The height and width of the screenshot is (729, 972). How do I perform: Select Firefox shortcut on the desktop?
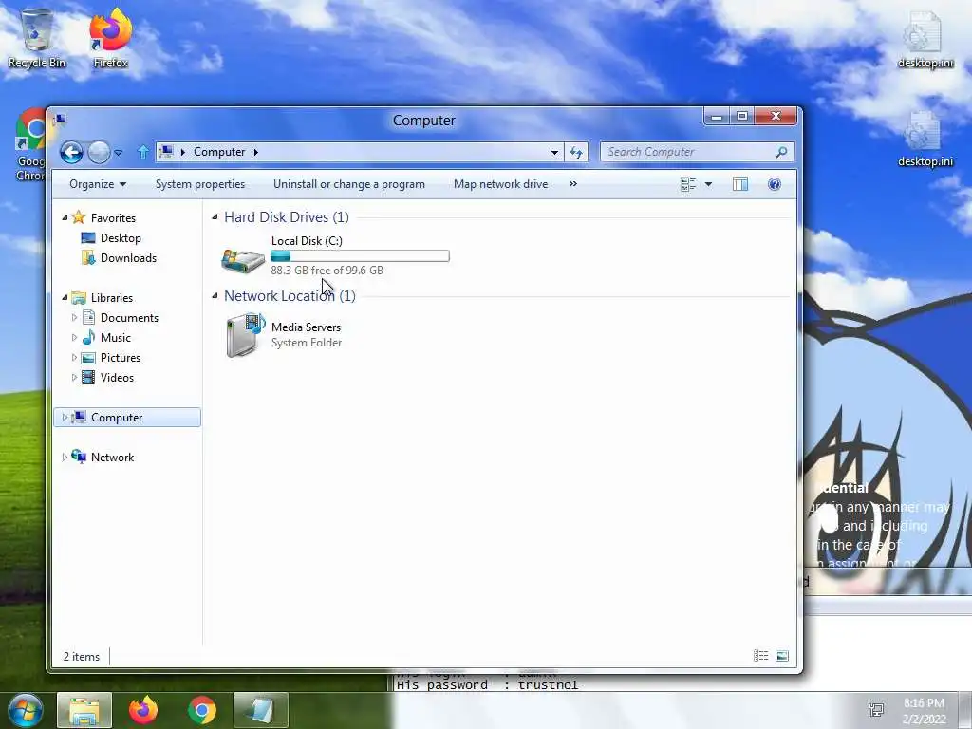110,38
